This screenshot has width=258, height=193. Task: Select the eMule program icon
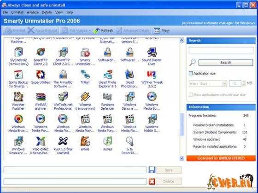click(85, 141)
